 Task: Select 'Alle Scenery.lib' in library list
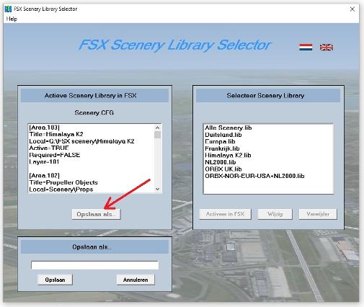[x=228, y=128]
